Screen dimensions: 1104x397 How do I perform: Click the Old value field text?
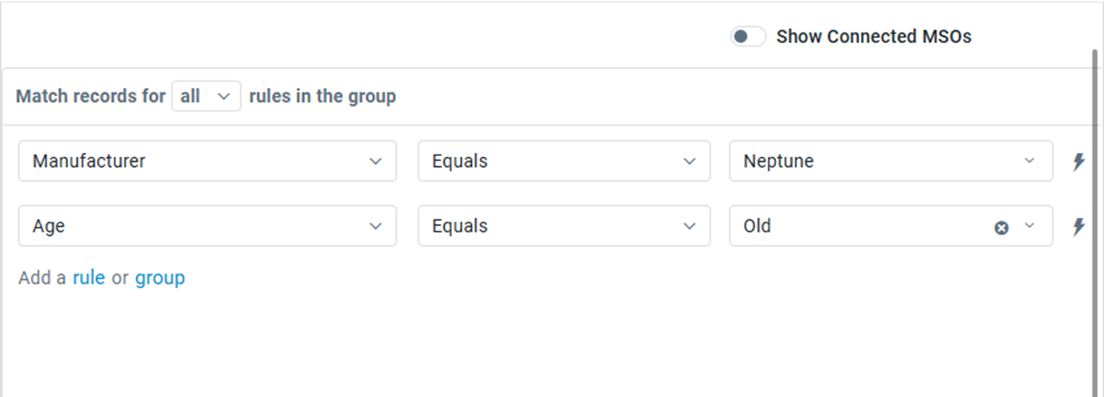757,226
